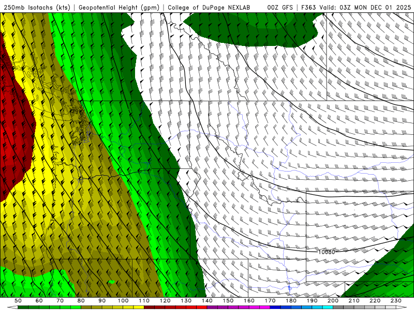Click the 170 value on the color scale

click(x=270, y=301)
